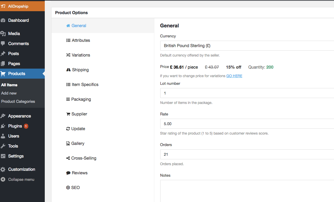The height and width of the screenshot is (202, 334).
Task: Open the Shipping tab
Action: pos(103,69)
